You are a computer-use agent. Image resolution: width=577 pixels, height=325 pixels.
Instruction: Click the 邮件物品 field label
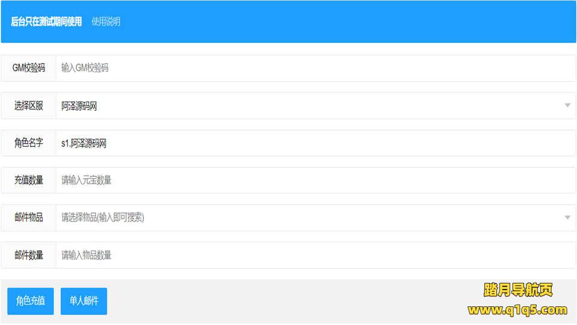29,218
